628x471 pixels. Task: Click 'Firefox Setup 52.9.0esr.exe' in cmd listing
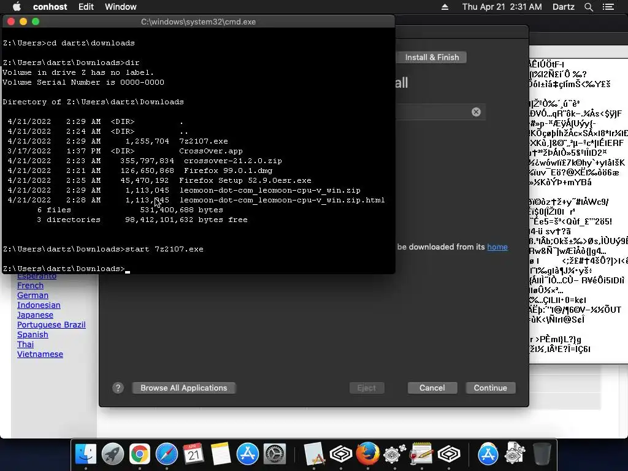pos(245,180)
